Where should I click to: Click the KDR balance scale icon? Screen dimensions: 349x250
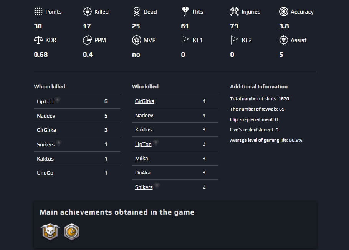(x=38, y=40)
